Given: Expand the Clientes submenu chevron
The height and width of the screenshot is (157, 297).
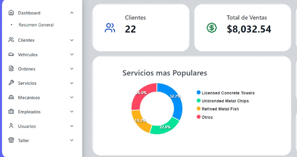Looking at the screenshot, I should tap(72, 40).
